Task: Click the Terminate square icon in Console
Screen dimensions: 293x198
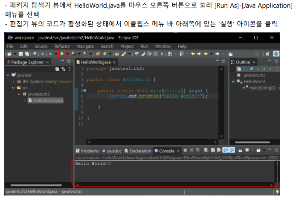Action: (185, 150)
